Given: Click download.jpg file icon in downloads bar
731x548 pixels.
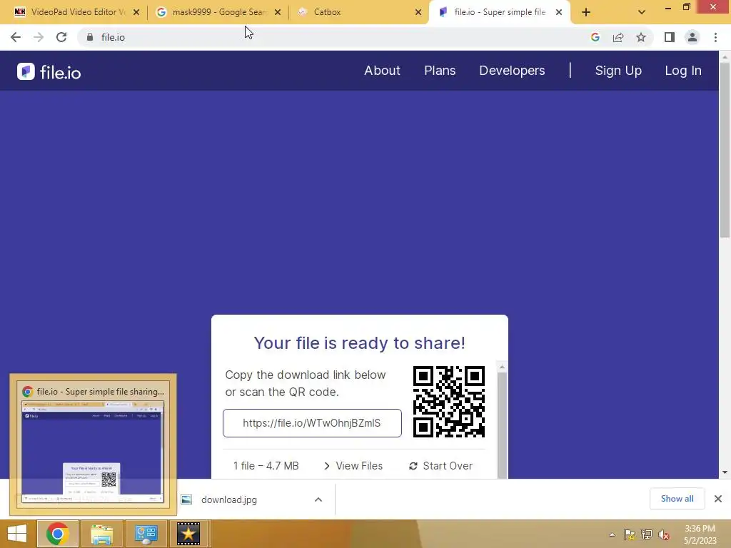Looking at the screenshot, I should 186,499.
